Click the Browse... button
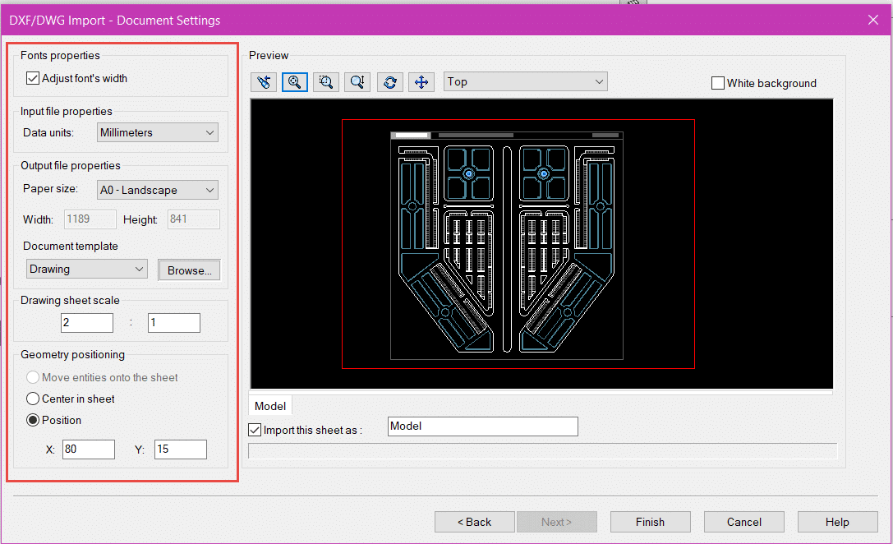893x544 pixels. [x=189, y=270]
